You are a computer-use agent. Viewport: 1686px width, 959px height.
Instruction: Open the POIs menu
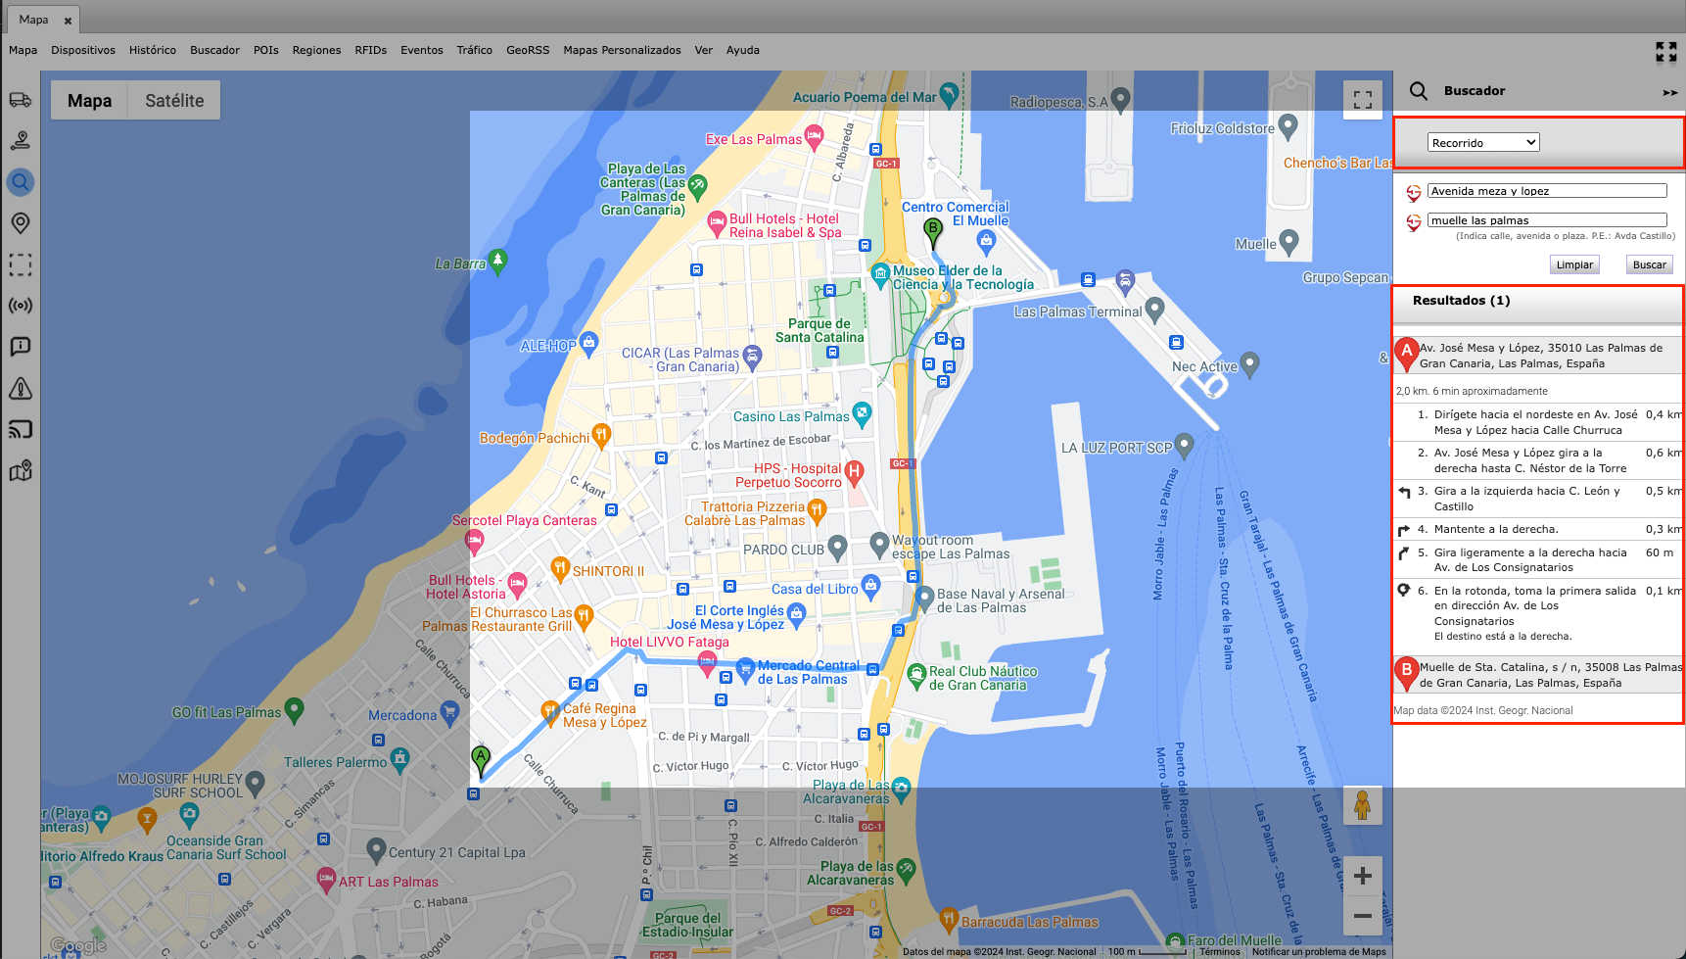pyautogui.click(x=266, y=50)
